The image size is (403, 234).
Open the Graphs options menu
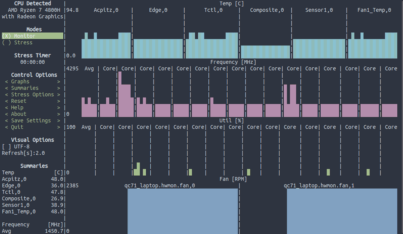pyautogui.click(x=32, y=81)
